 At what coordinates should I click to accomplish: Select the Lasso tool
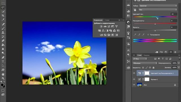[x=3, y=7]
